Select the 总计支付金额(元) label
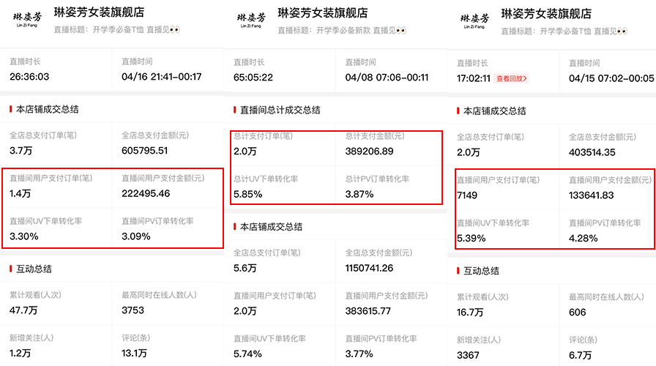Viewport: 656px width, 366px height. (375, 136)
